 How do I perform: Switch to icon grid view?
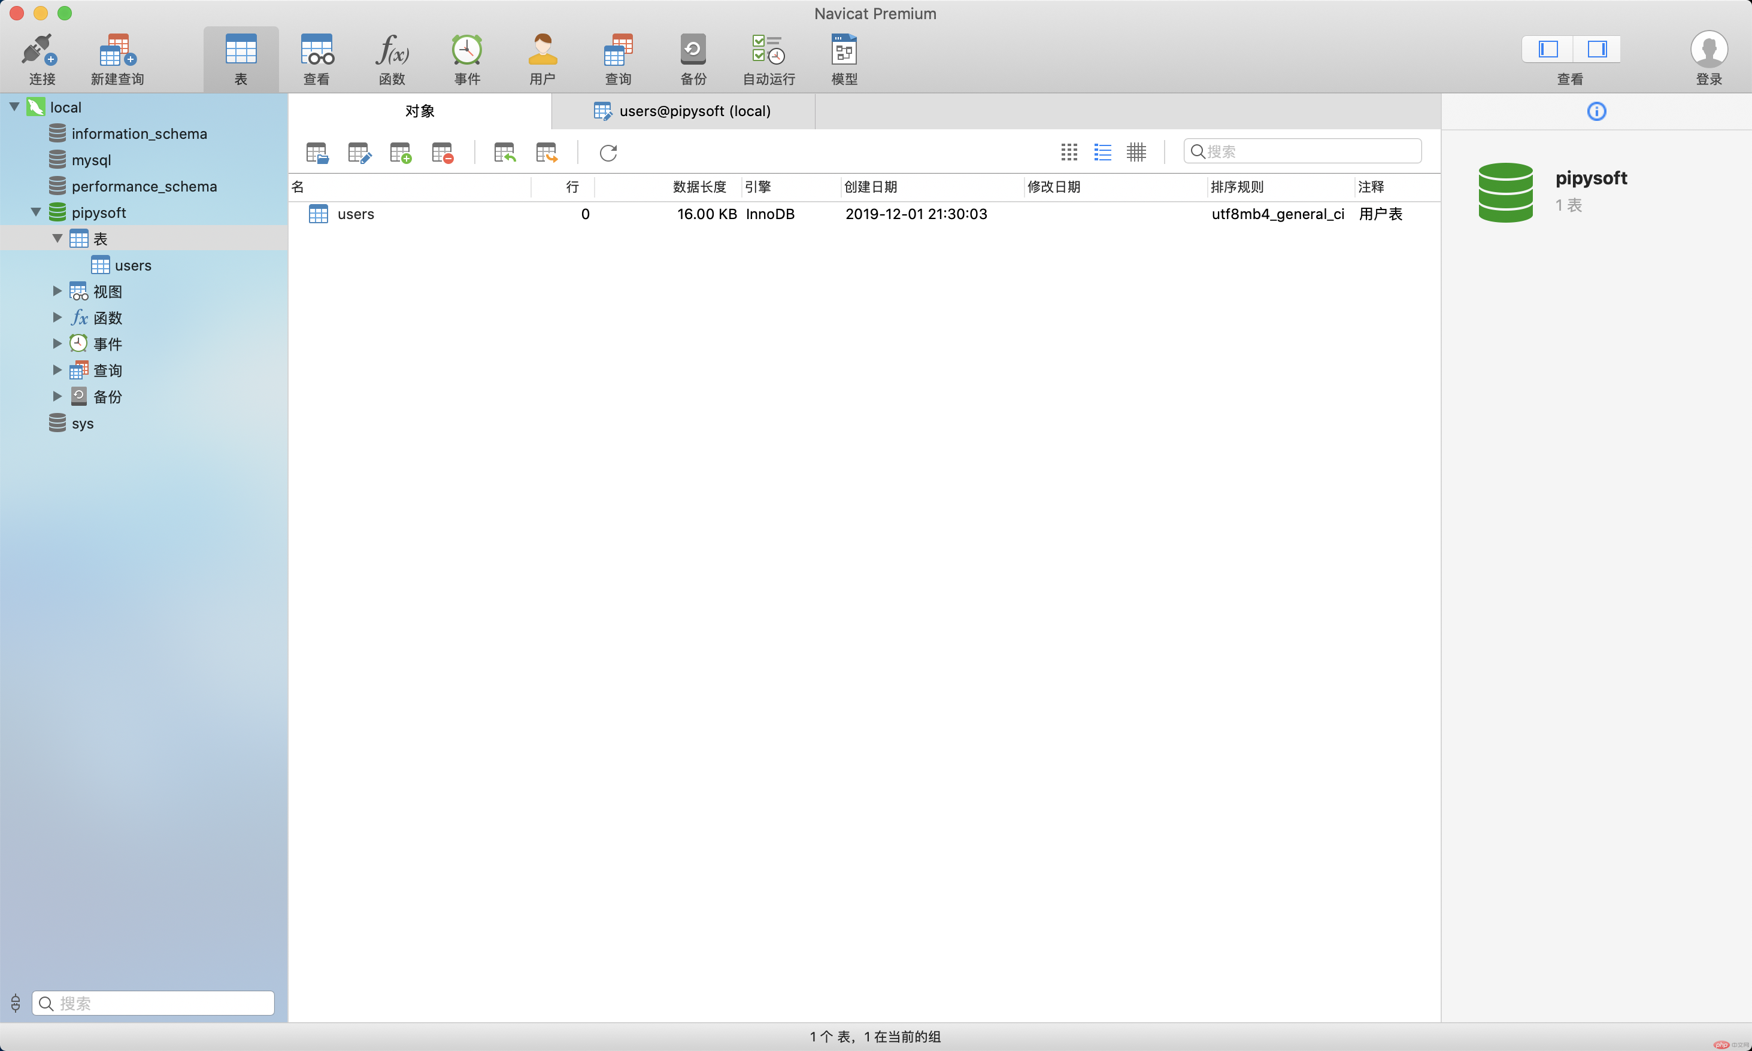(1069, 151)
